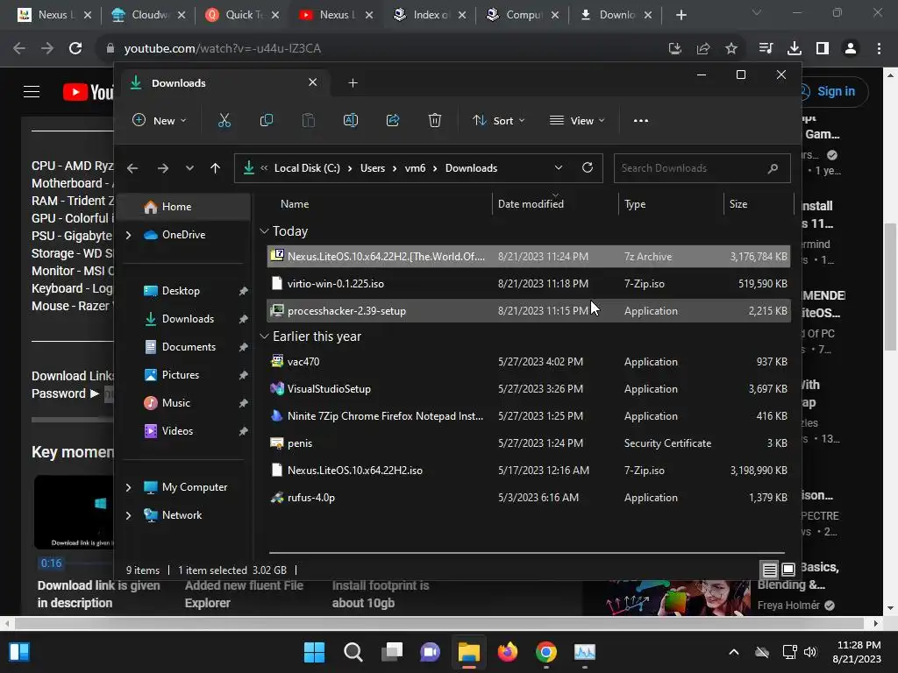Image resolution: width=898 pixels, height=673 pixels.
Task: Go forward in File Explorer navigation
Action: [x=162, y=168]
